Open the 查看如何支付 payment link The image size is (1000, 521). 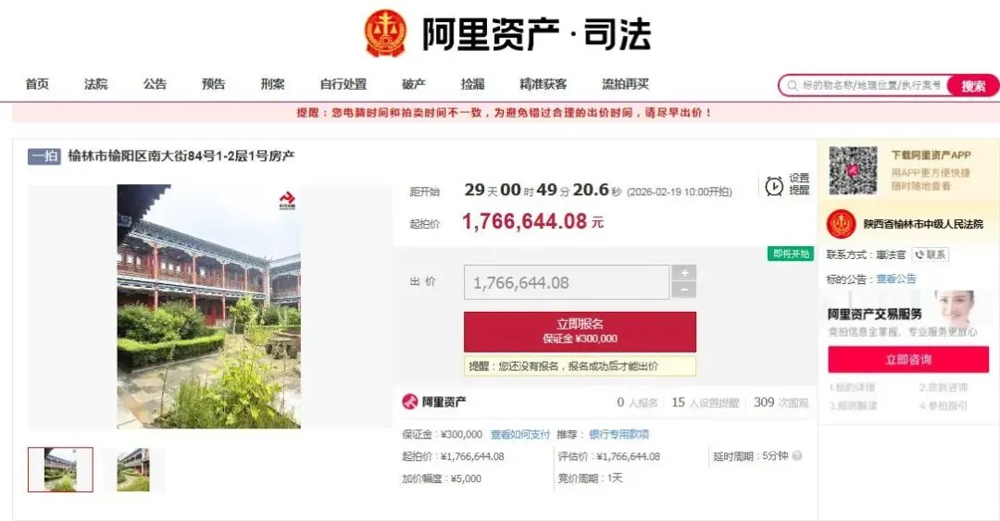click(x=519, y=434)
